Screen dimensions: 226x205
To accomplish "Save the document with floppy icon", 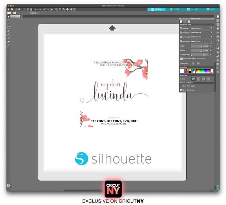I will pyautogui.click(x=16, y=10).
